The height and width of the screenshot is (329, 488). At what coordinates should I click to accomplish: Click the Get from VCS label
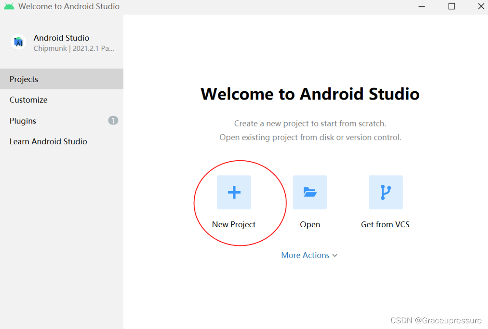tap(385, 224)
